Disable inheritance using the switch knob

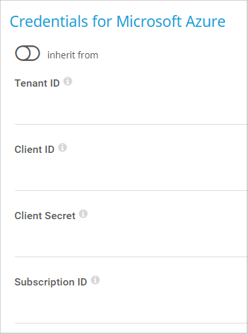tap(22, 53)
